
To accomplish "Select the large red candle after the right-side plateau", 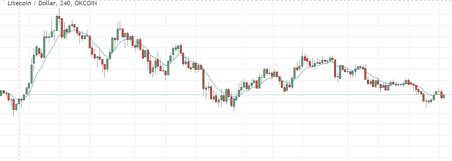I will (335, 68).
